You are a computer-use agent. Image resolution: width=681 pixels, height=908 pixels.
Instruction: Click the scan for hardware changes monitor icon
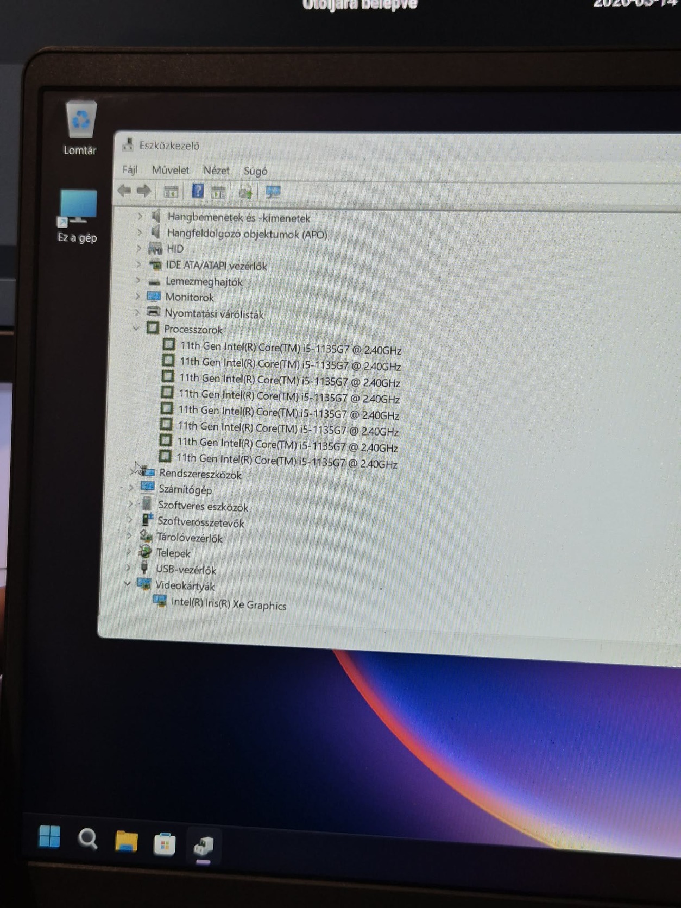(273, 192)
